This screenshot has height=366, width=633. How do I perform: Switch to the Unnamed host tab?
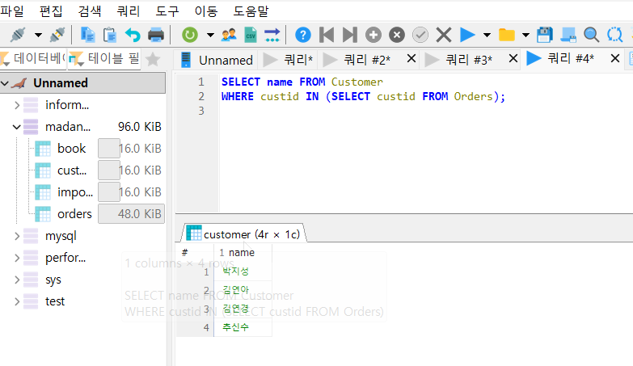[217, 60]
